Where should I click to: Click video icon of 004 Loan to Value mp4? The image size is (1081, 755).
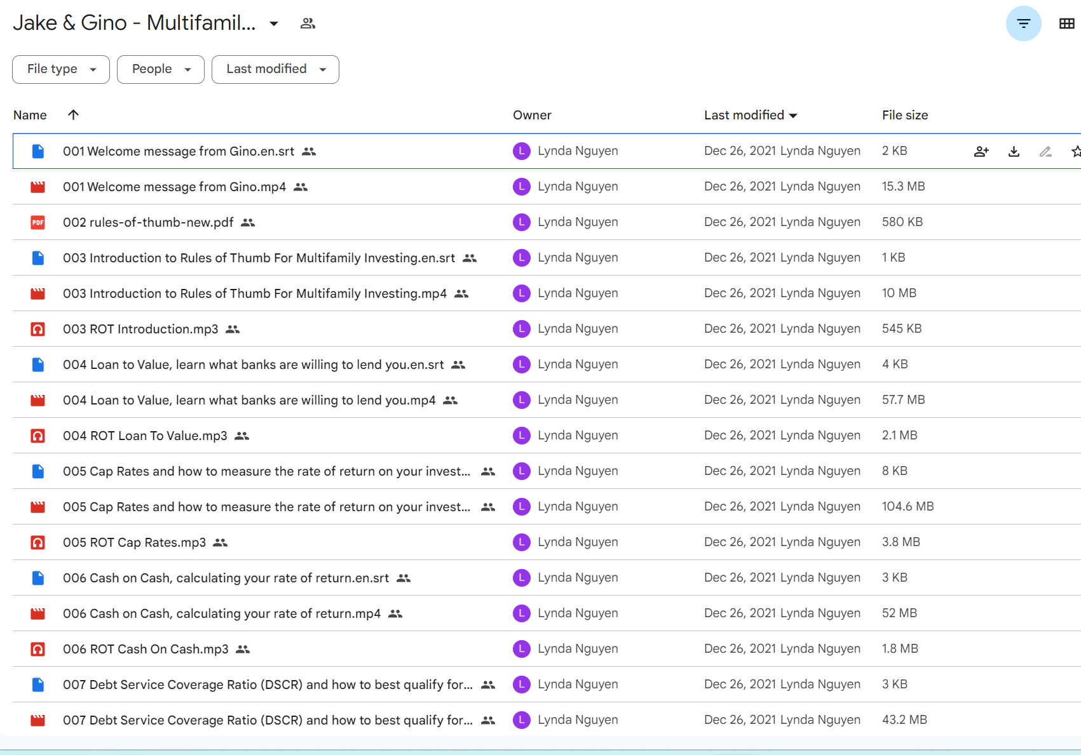click(x=38, y=400)
